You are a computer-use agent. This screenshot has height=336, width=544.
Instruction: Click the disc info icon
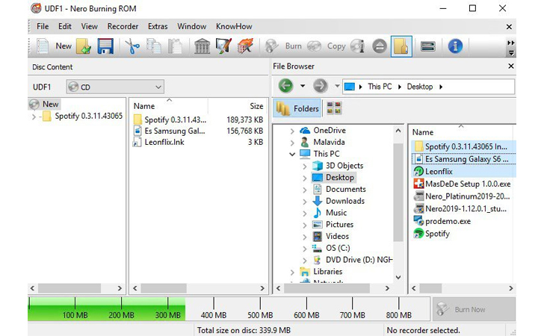click(x=358, y=46)
